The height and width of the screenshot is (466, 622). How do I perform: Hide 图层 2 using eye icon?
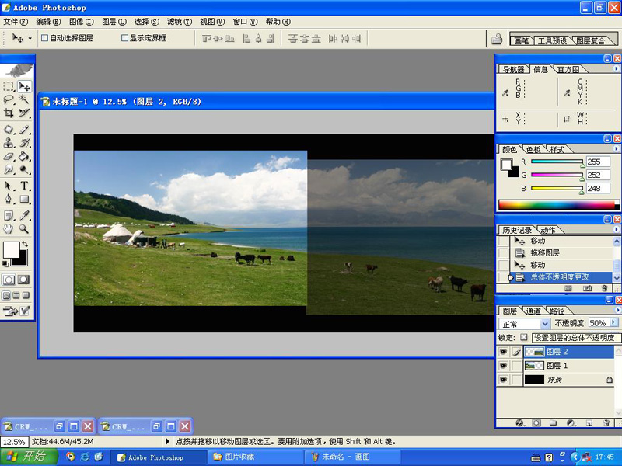[503, 352]
